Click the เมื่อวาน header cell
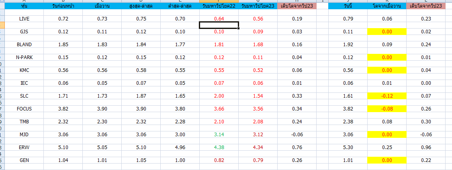 (x=102, y=6)
